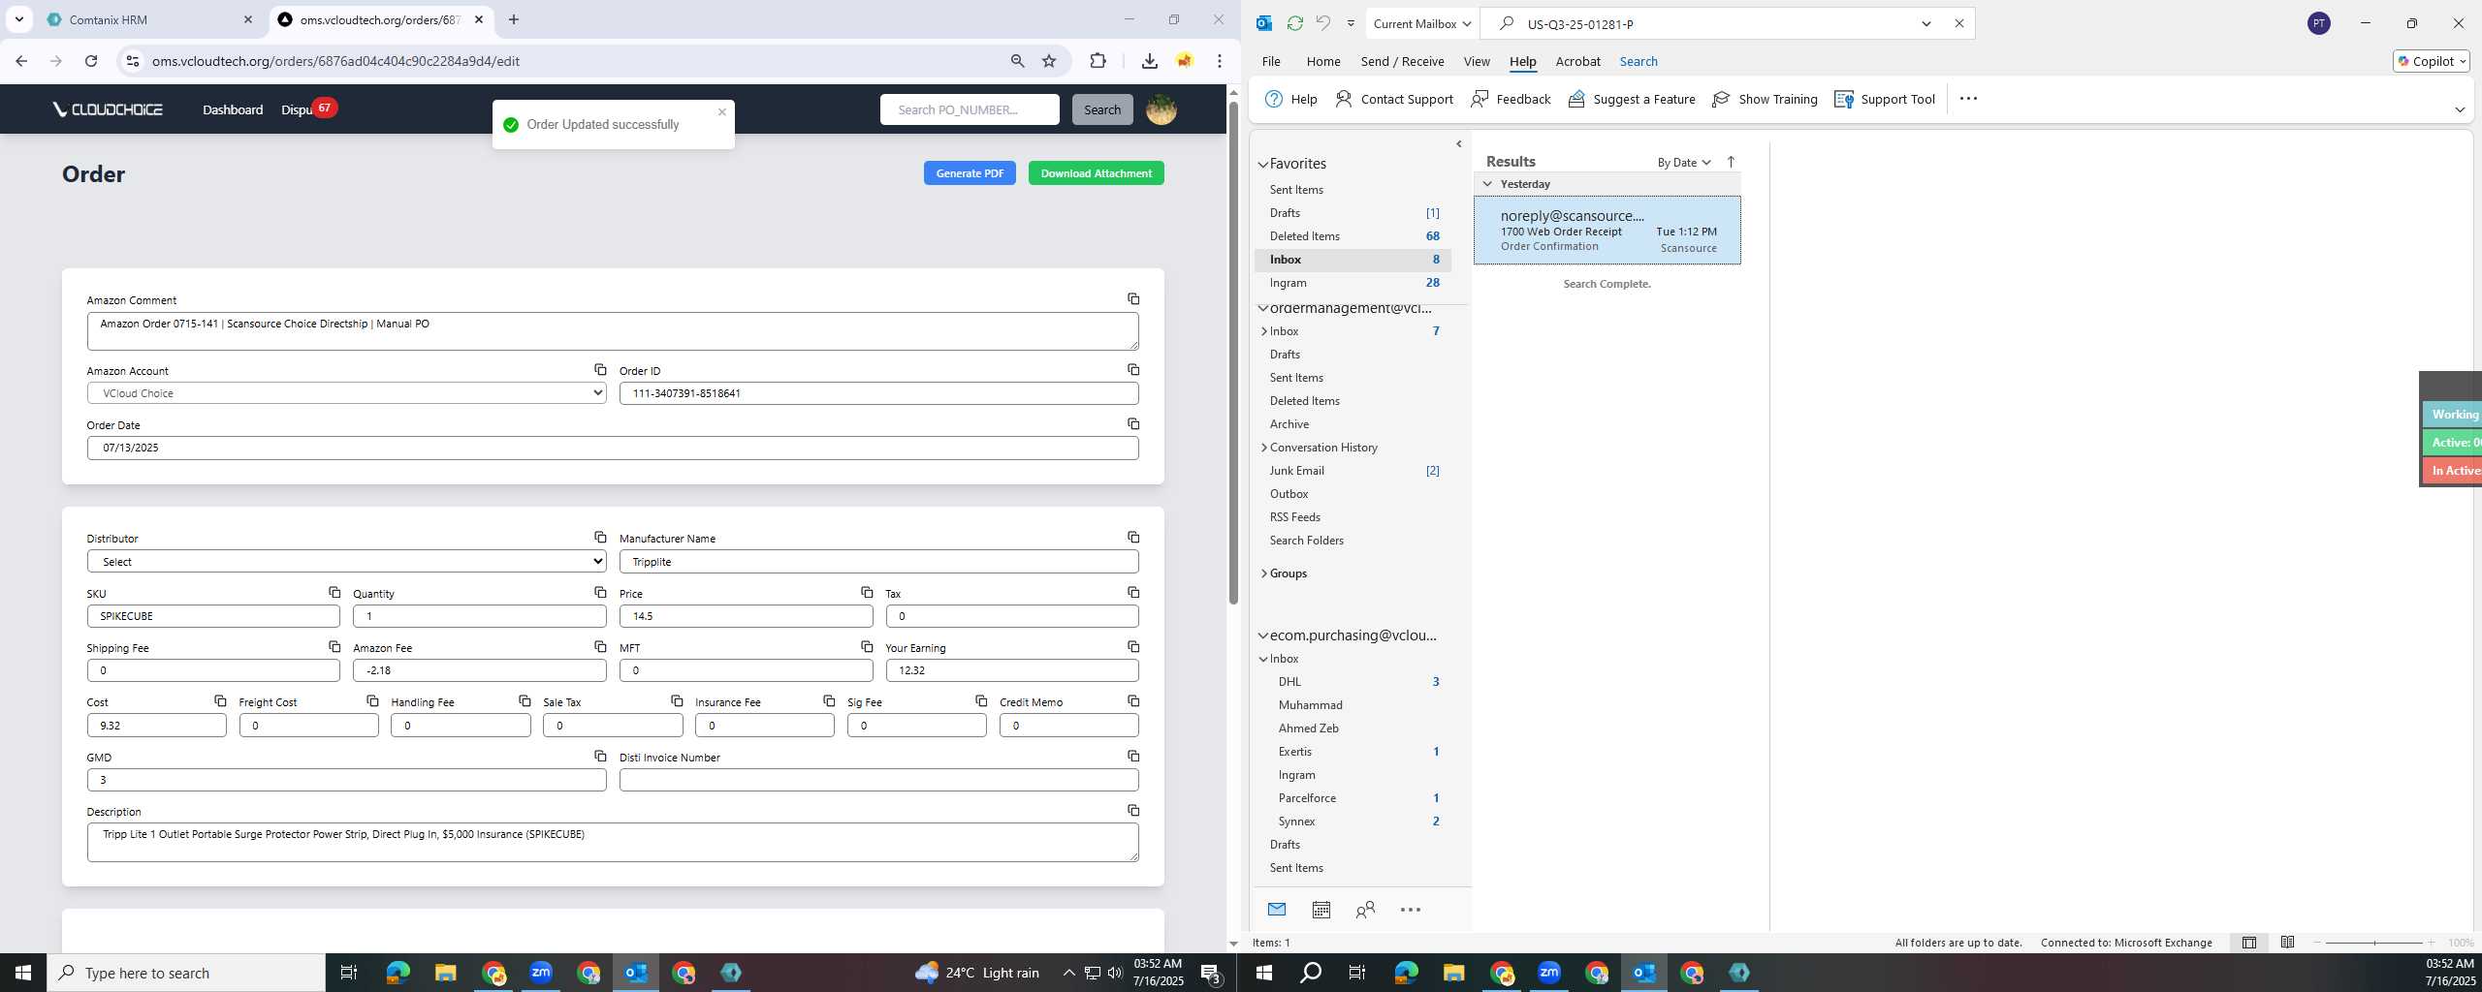Copy the Cost field value
Viewport: 2482px width, 992px height.
pos(220,700)
